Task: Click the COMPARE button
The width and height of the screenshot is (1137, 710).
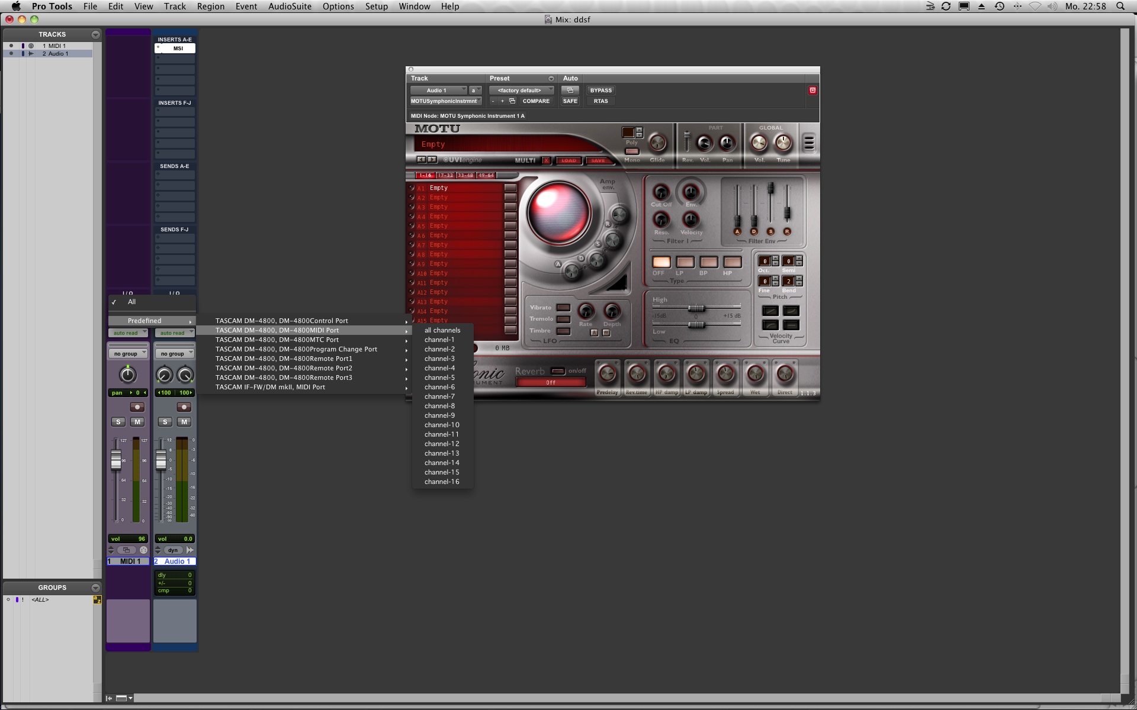Action: [x=536, y=101]
